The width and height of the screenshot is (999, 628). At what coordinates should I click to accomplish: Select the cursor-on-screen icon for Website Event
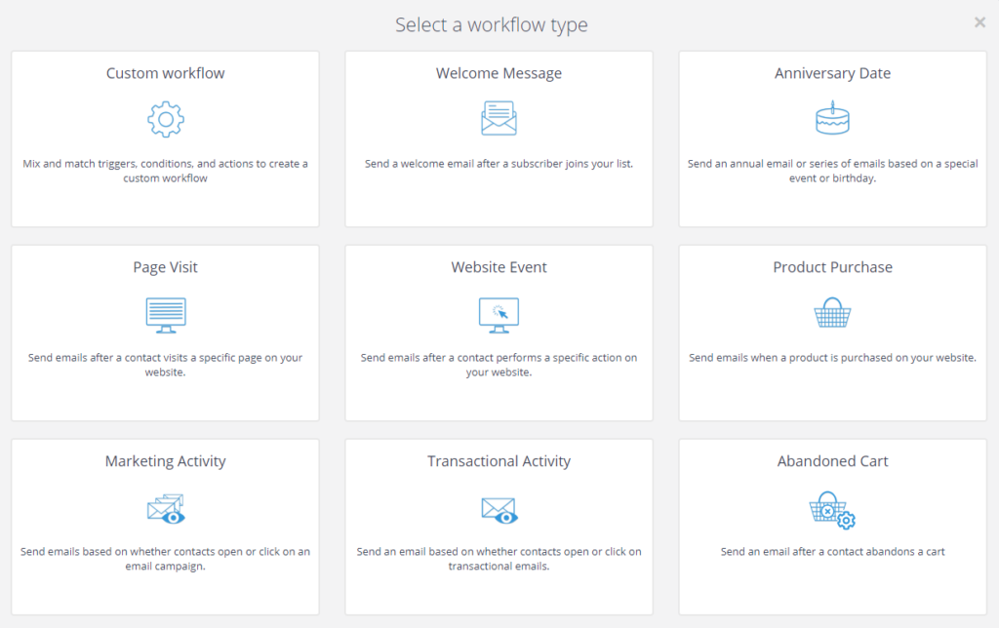tap(499, 315)
